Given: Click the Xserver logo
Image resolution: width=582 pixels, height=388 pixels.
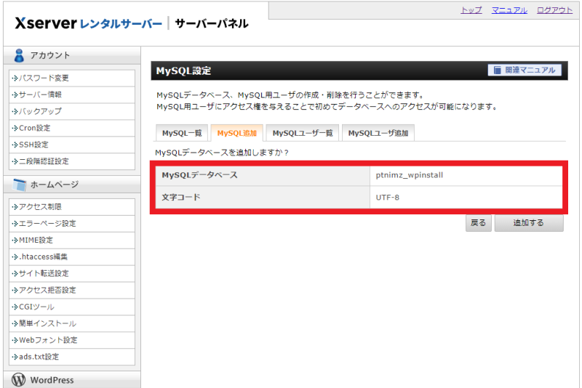Looking at the screenshot, I should (x=88, y=23).
